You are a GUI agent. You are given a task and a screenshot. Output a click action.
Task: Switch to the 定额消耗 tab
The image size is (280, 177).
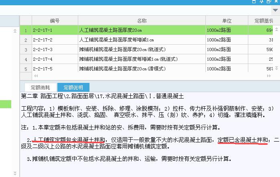pyautogui.click(x=41, y=87)
